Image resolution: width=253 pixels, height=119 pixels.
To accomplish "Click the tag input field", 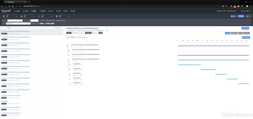I will click(x=18, y=23).
